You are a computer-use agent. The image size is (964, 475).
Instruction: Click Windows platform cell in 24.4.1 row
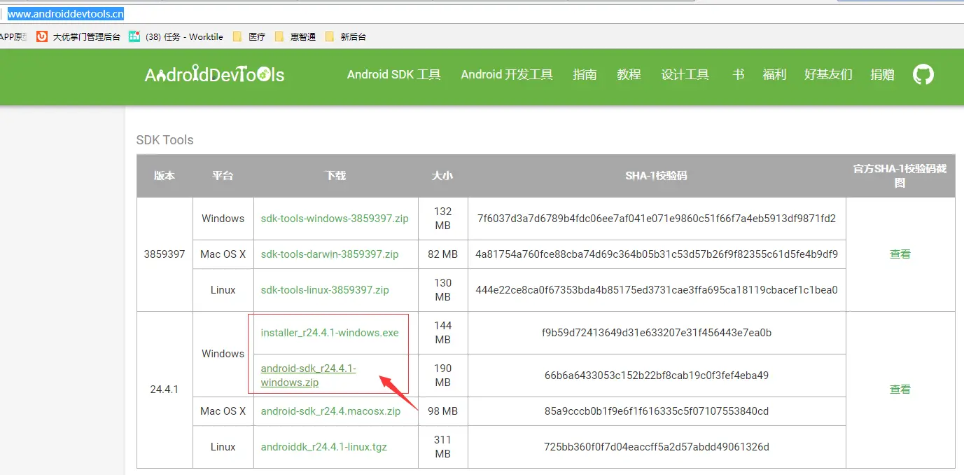click(x=223, y=354)
